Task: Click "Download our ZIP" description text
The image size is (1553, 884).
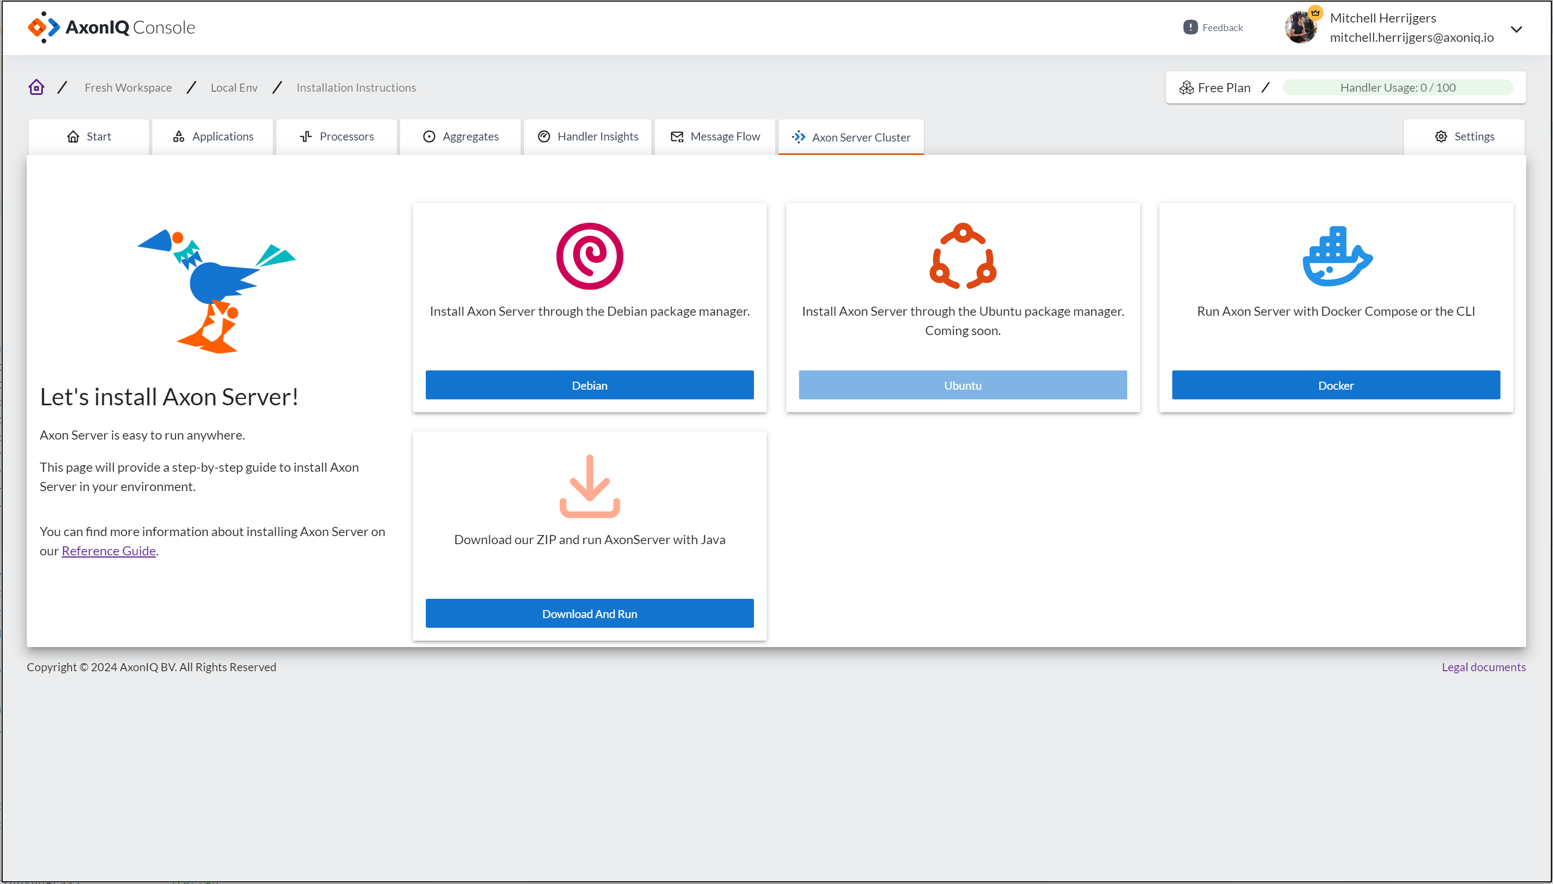Action: click(589, 539)
